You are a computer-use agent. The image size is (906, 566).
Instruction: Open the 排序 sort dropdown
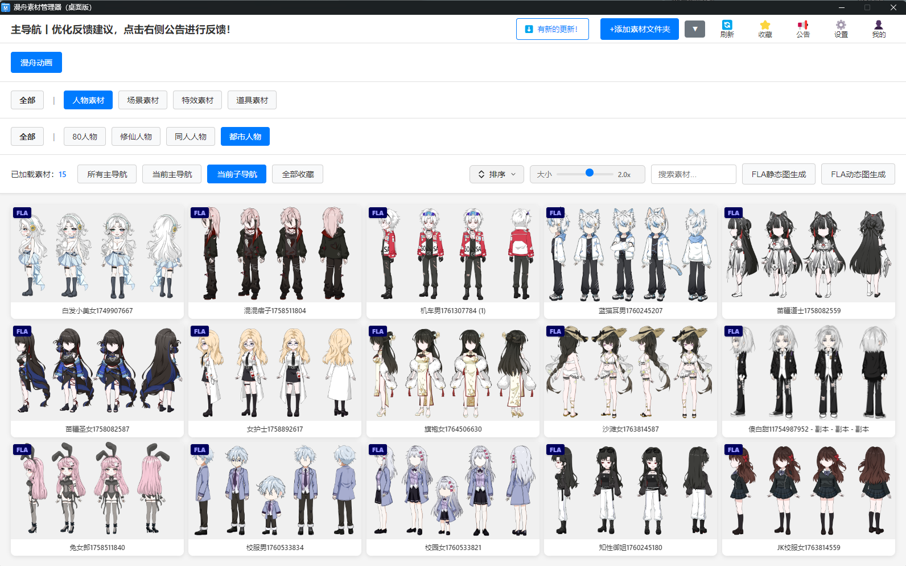tap(497, 174)
